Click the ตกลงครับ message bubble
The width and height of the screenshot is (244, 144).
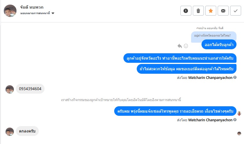tap(27, 131)
